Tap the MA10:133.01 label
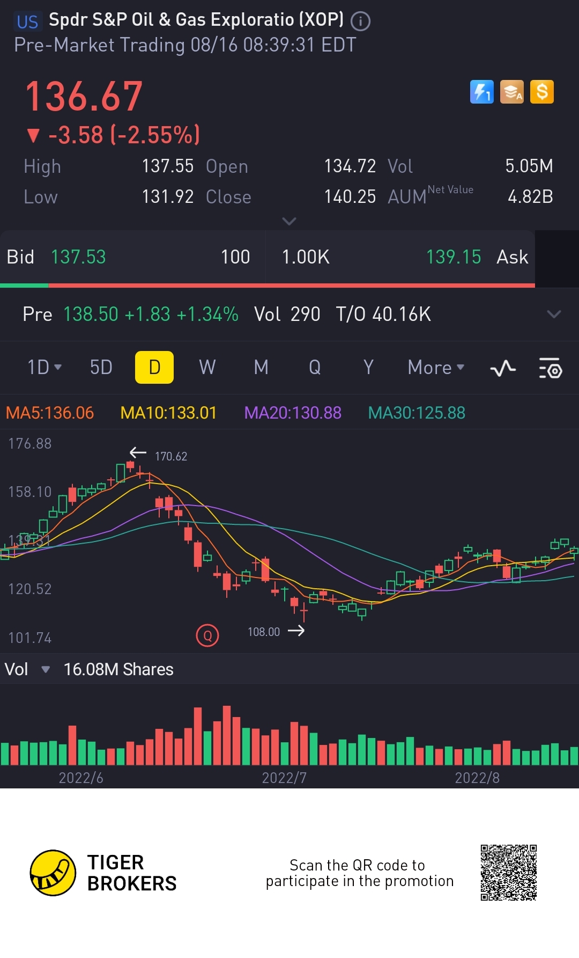 pyautogui.click(x=168, y=413)
